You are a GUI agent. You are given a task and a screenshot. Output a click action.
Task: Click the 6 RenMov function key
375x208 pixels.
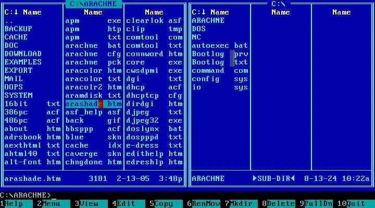pos(204,204)
